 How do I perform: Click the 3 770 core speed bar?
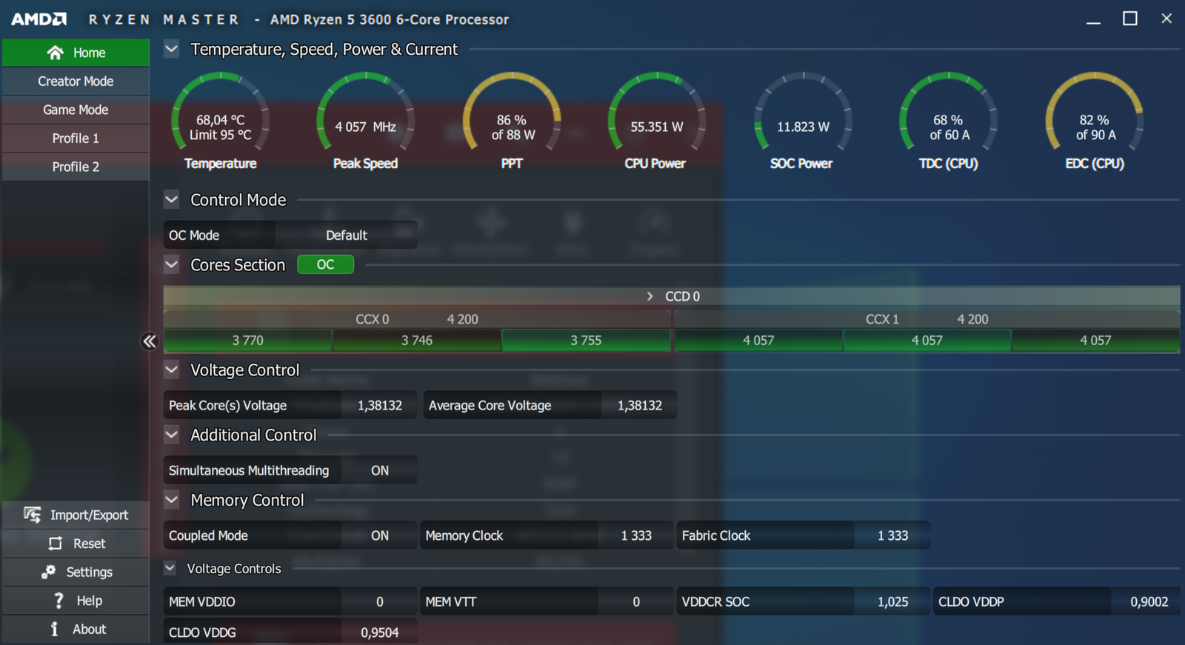point(247,341)
